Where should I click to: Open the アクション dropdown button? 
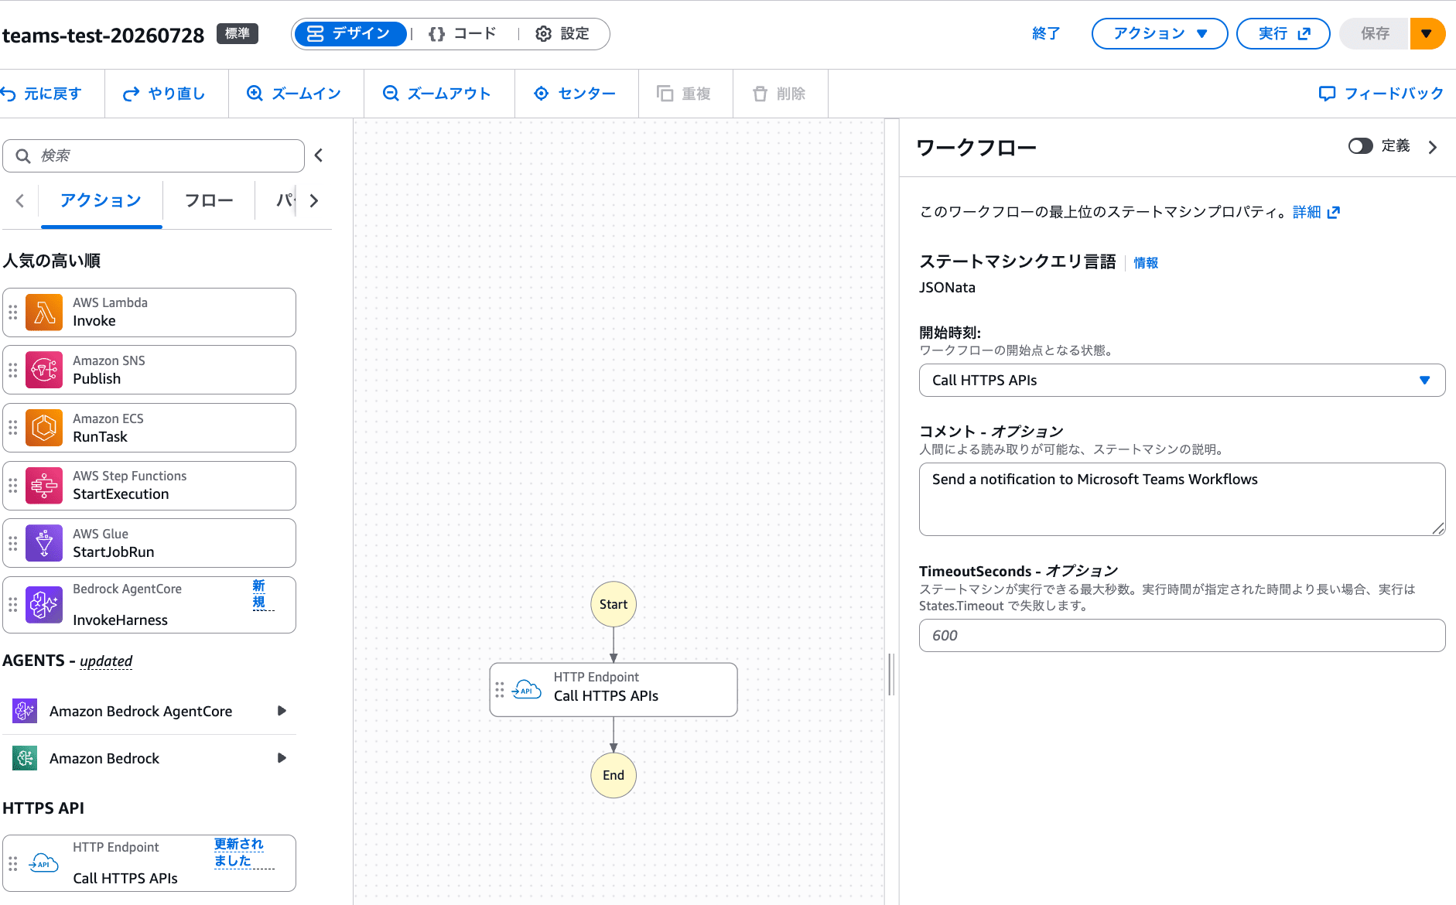pos(1159,34)
